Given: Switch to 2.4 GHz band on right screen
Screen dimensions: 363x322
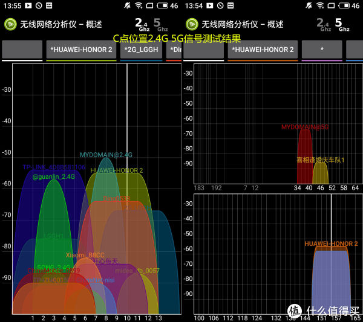Looking at the screenshot, I should tap(324, 25).
